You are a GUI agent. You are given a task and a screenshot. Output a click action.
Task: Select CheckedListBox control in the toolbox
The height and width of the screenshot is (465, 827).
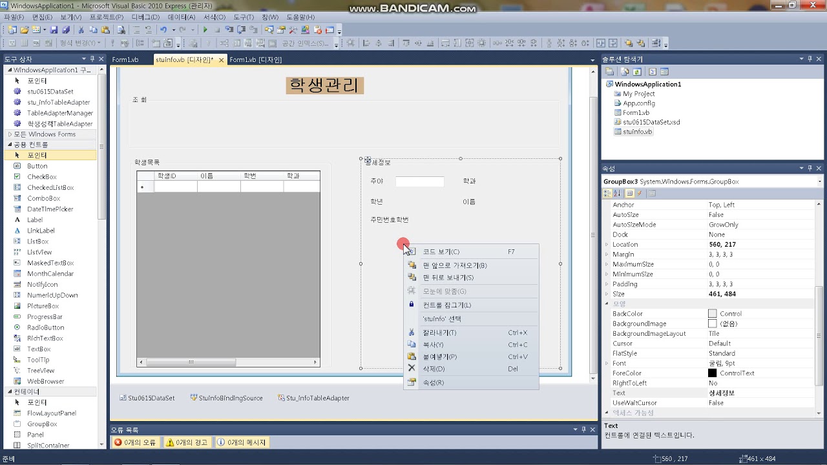pyautogui.click(x=50, y=187)
